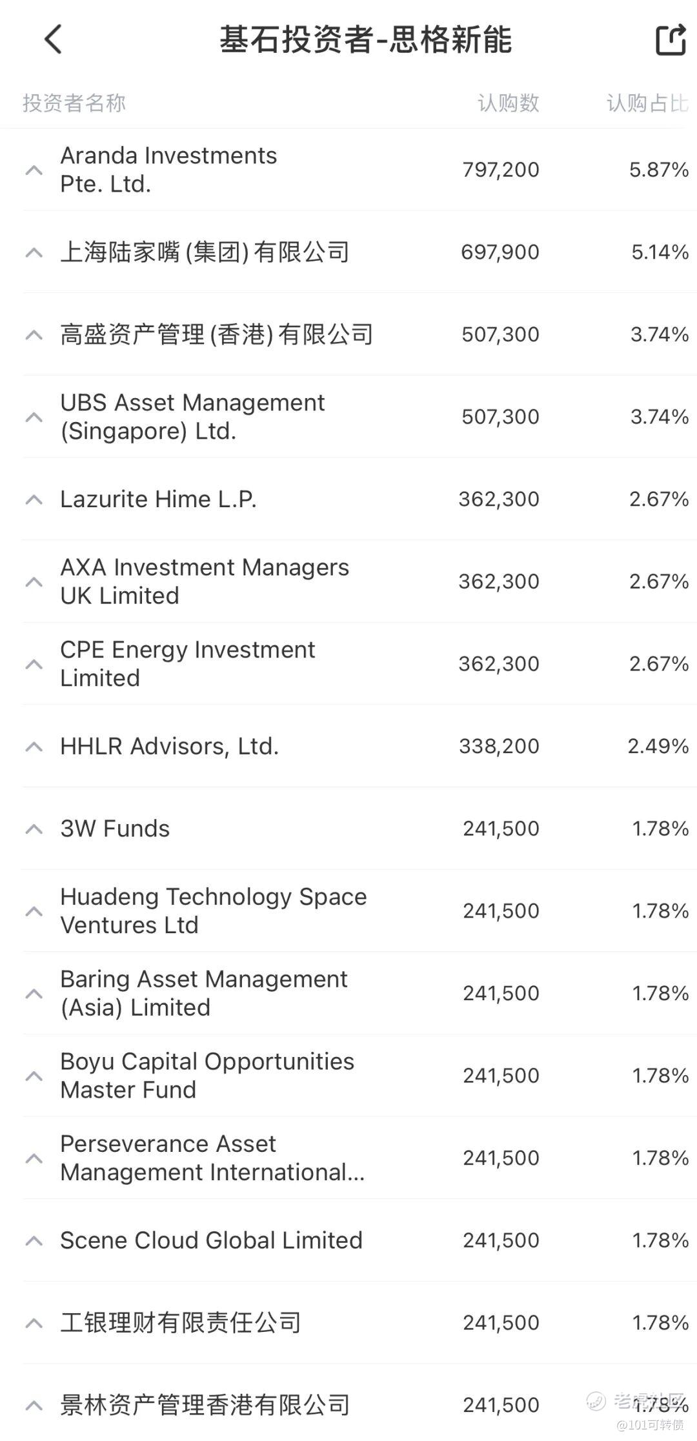The image size is (697, 1441).
Task: Open Baring Asset Management (Asia) Limited entry
Action: pos(204,993)
